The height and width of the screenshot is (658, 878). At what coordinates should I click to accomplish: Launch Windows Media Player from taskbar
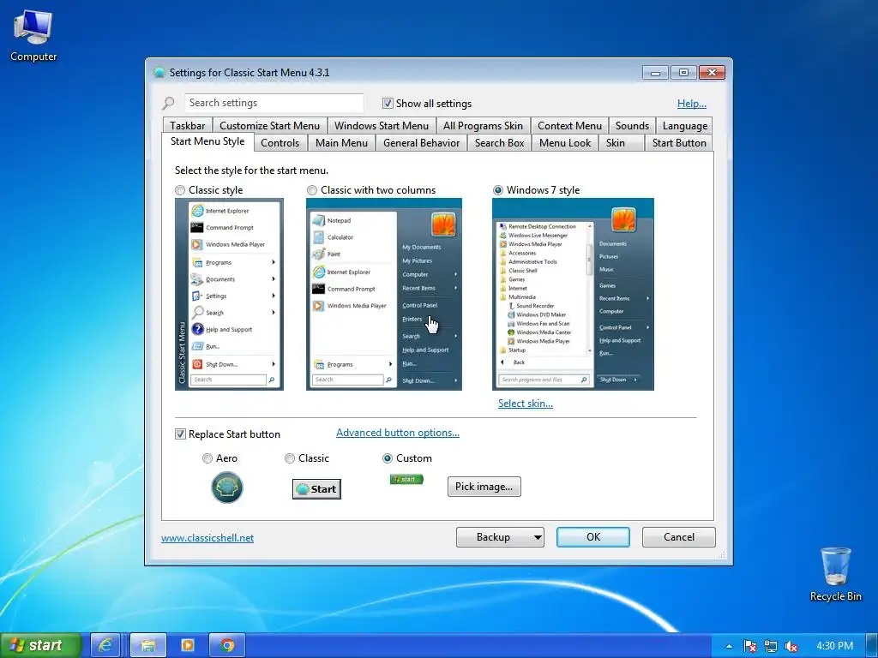(188, 645)
